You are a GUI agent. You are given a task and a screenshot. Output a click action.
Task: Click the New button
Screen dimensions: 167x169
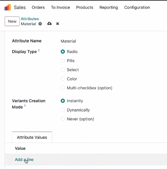click(12, 21)
